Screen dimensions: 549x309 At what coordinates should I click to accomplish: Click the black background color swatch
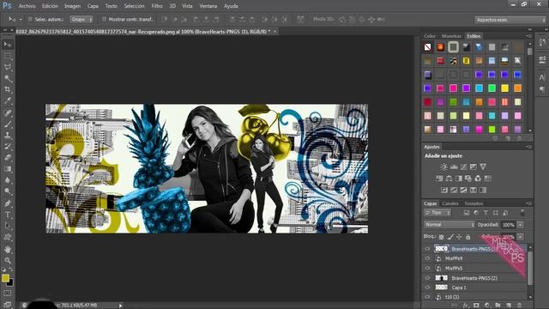tap(11, 282)
